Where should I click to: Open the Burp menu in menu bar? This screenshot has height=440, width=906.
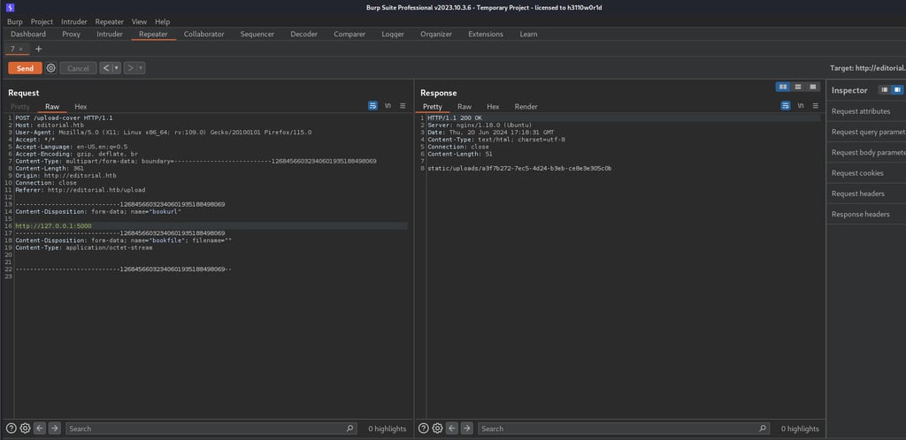(x=15, y=21)
